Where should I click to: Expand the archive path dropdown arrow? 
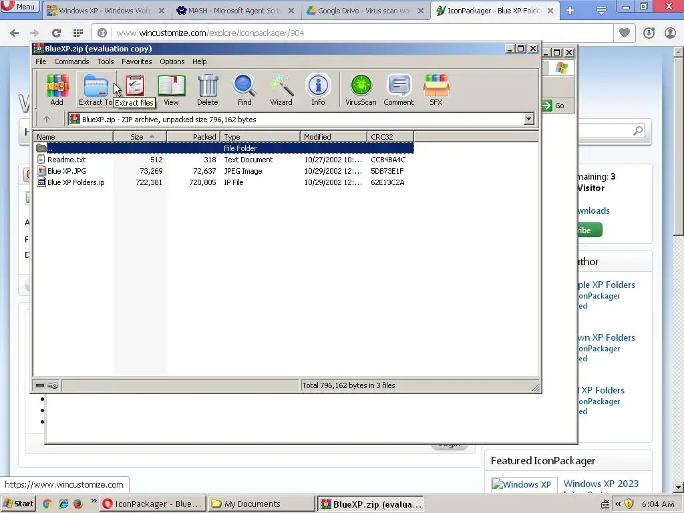pyautogui.click(x=528, y=119)
